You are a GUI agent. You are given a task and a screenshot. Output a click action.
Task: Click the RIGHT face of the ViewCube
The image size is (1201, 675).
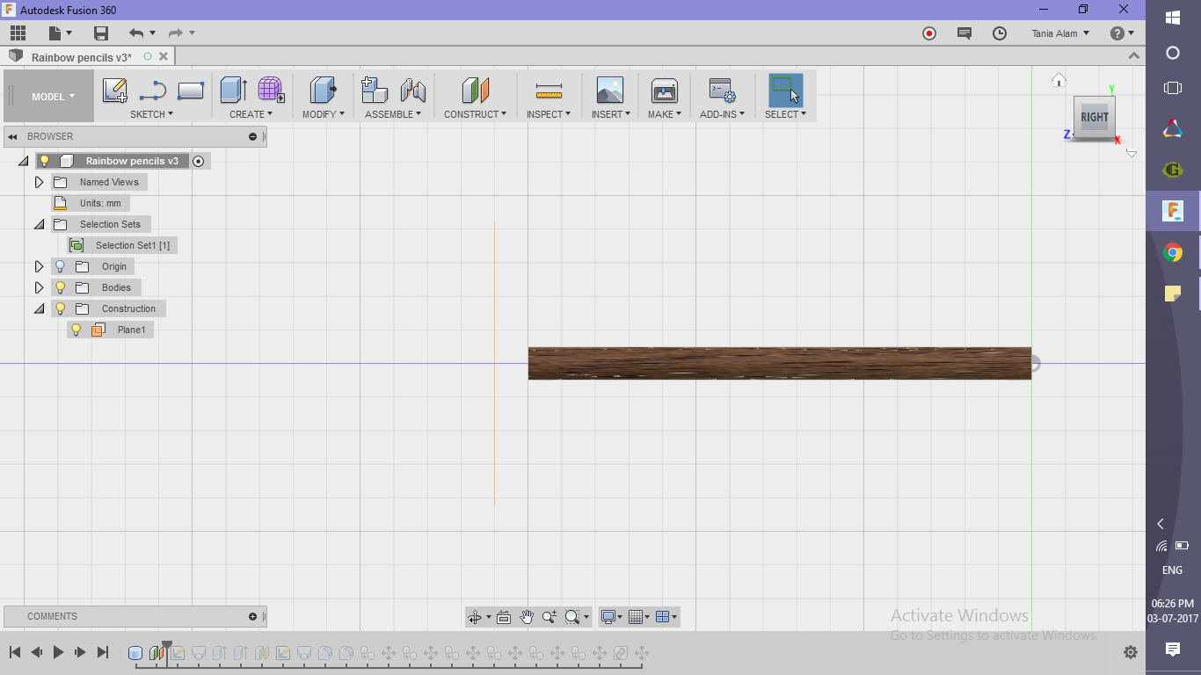pos(1095,117)
